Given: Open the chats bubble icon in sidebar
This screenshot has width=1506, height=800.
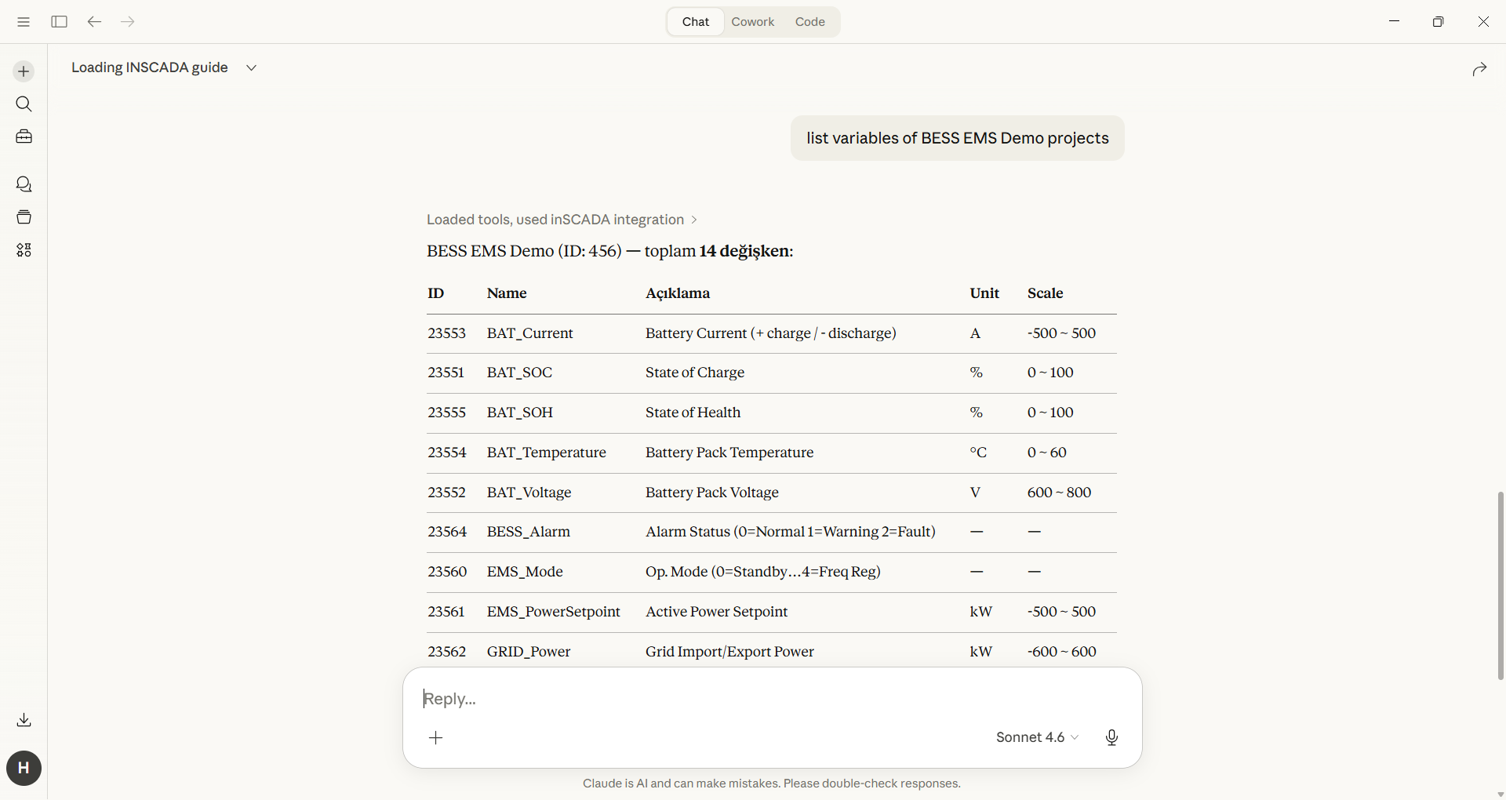Looking at the screenshot, I should coord(24,184).
